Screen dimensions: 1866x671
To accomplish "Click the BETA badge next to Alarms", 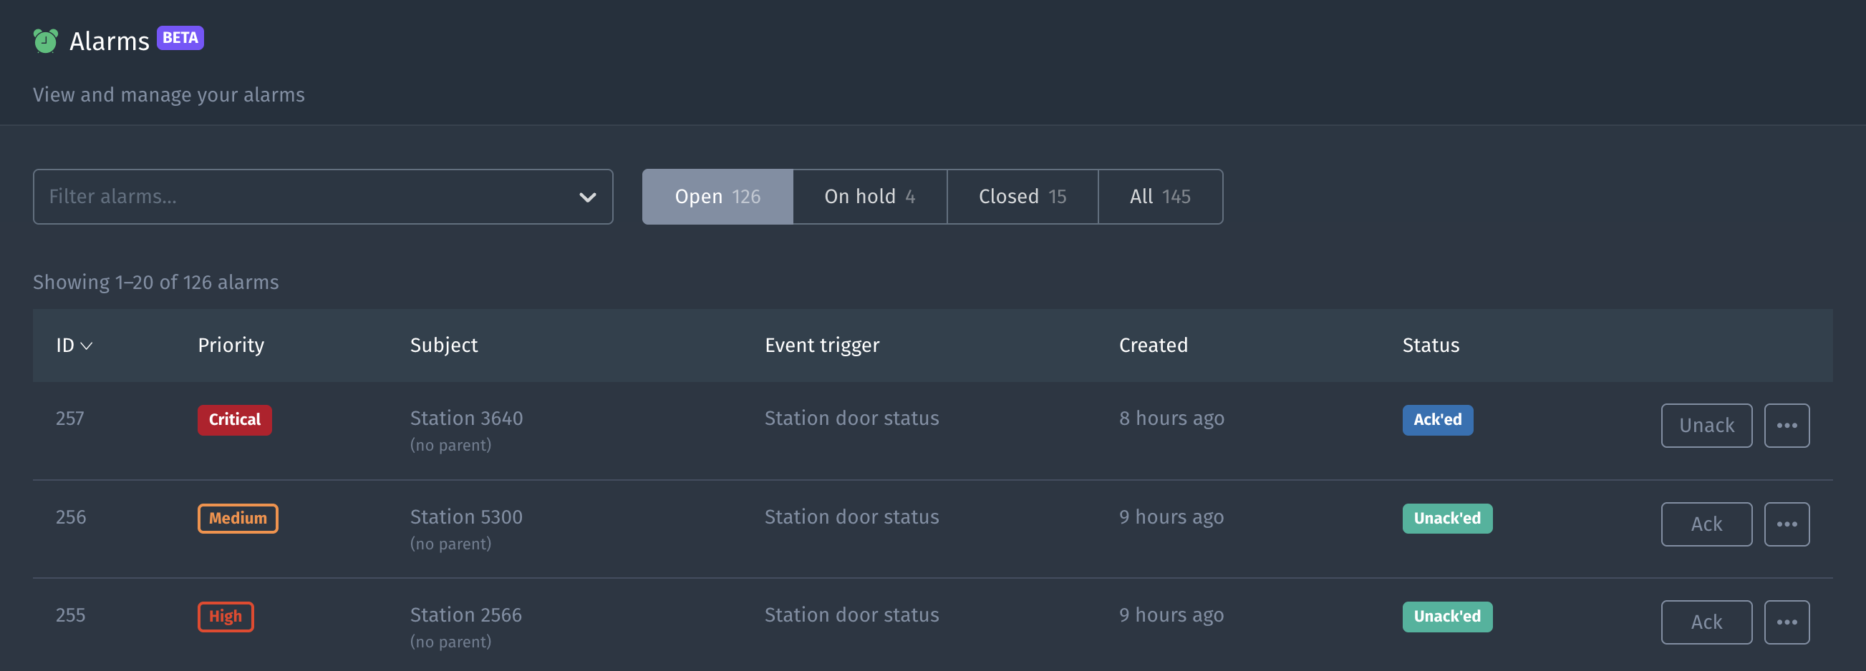I will [179, 37].
